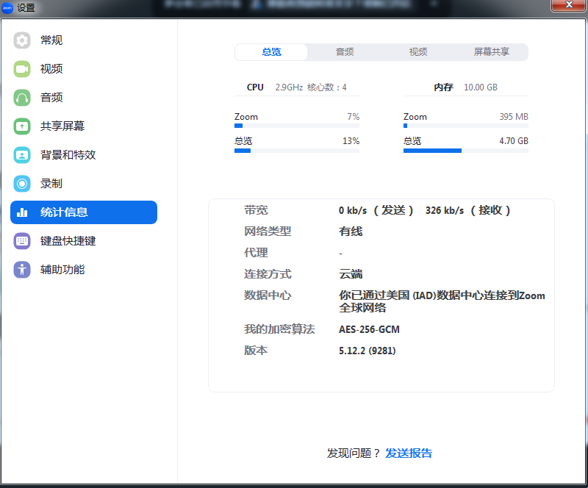
Task: Switch to the 总览 statistics tab
Action: [271, 52]
